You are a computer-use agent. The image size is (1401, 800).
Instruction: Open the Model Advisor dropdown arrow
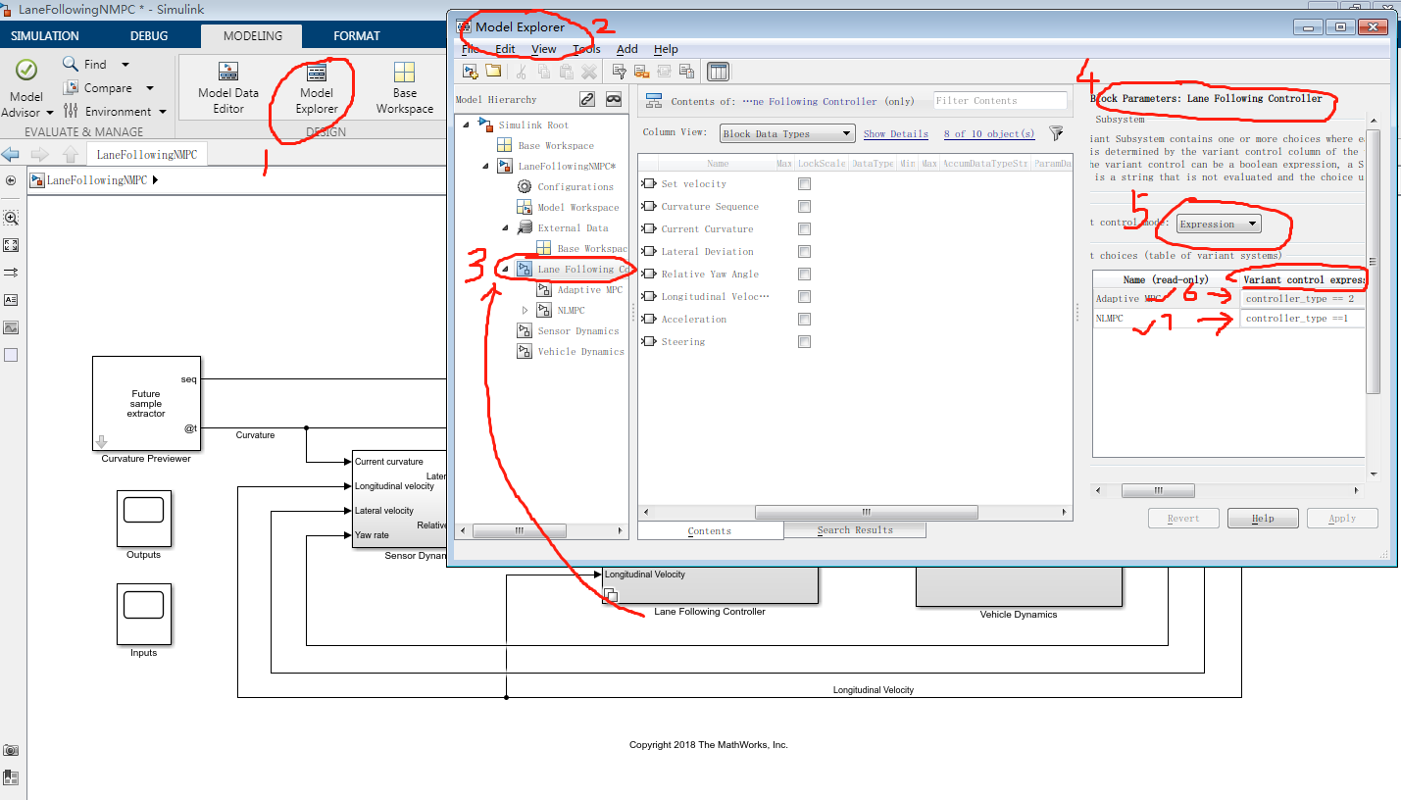click(50, 113)
